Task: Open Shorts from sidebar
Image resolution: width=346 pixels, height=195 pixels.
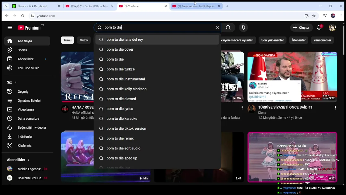Action: click(x=27, y=50)
